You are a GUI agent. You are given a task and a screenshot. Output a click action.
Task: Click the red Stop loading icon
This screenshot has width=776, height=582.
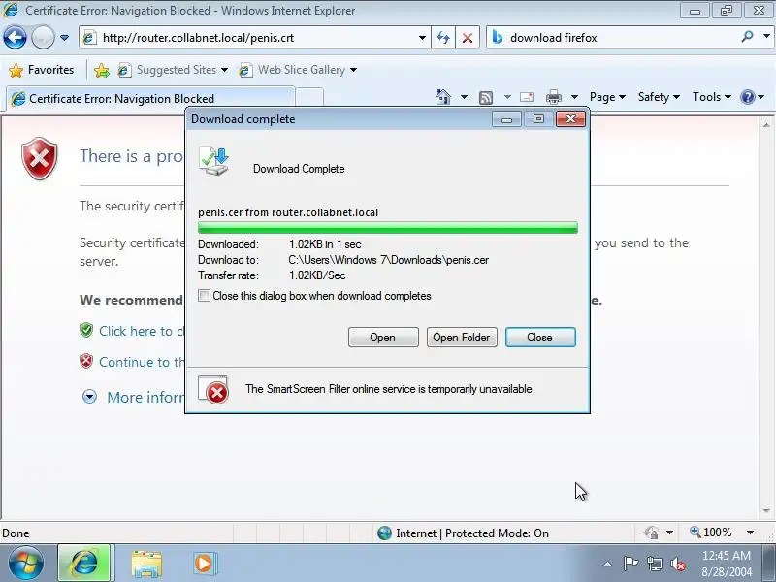(x=467, y=38)
